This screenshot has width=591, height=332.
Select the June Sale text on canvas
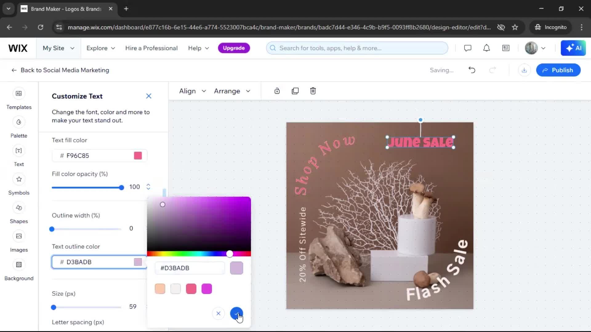click(x=420, y=142)
